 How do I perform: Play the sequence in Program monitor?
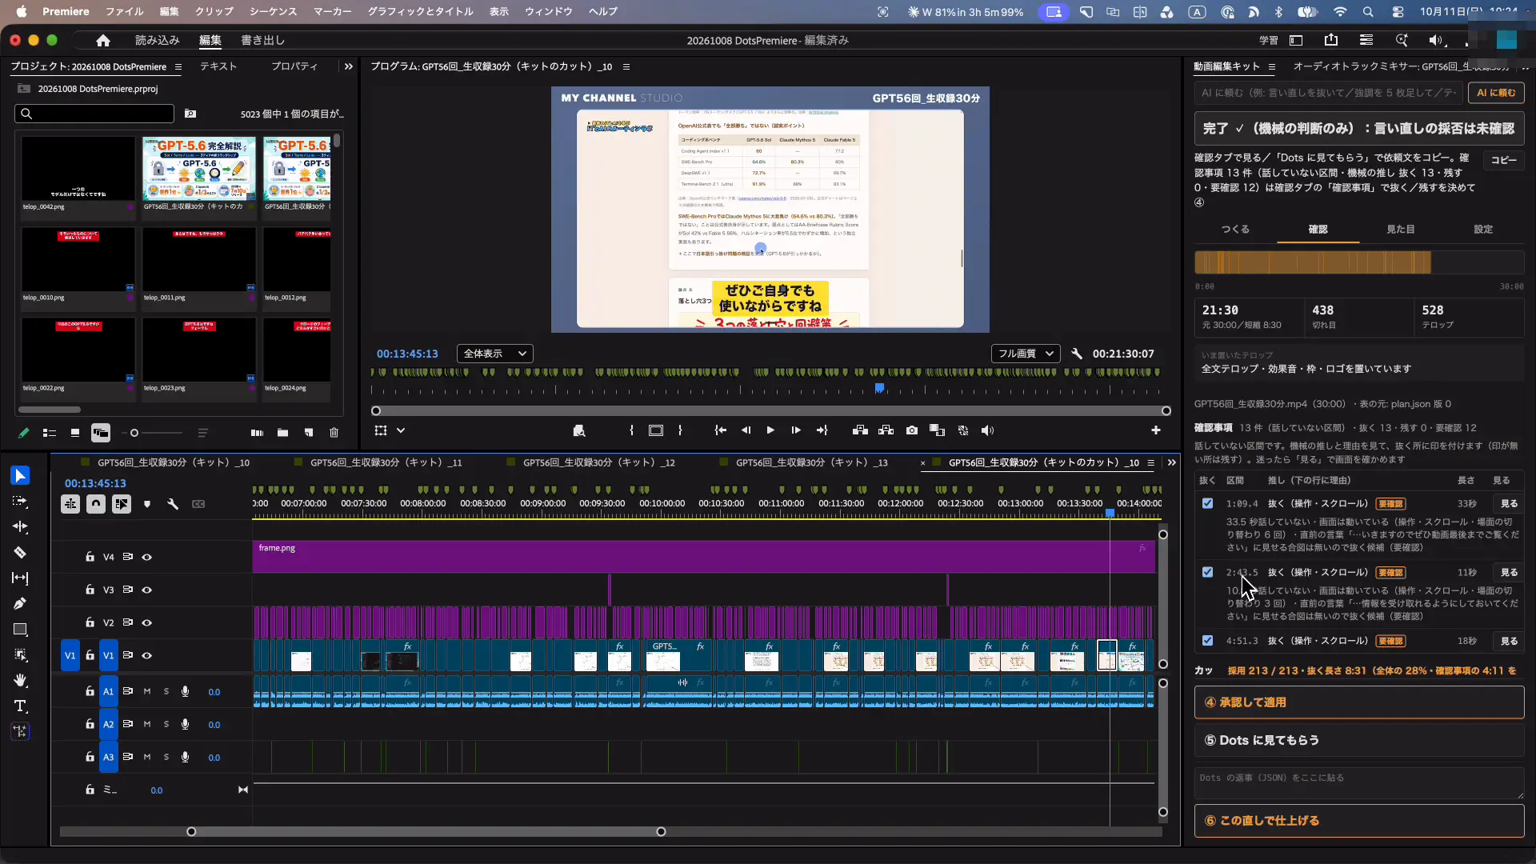tap(770, 430)
